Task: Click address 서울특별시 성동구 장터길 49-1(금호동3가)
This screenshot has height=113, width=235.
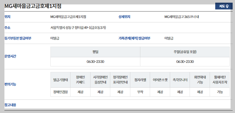Action: pos(78,28)
